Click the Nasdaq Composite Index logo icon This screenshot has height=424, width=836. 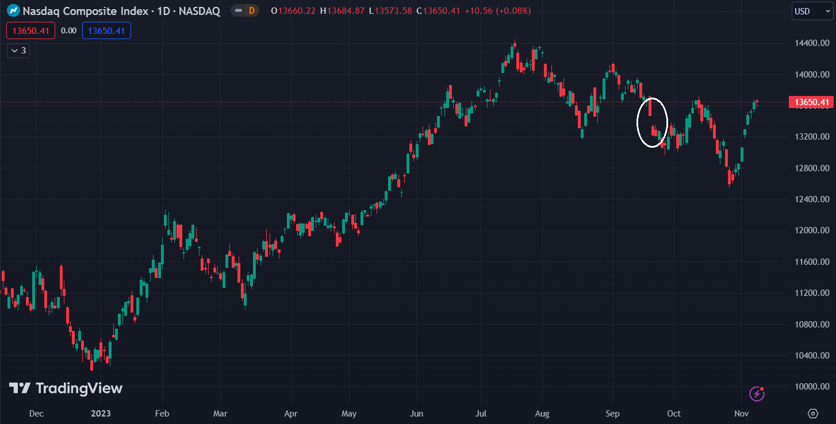(x=13, y=11)
